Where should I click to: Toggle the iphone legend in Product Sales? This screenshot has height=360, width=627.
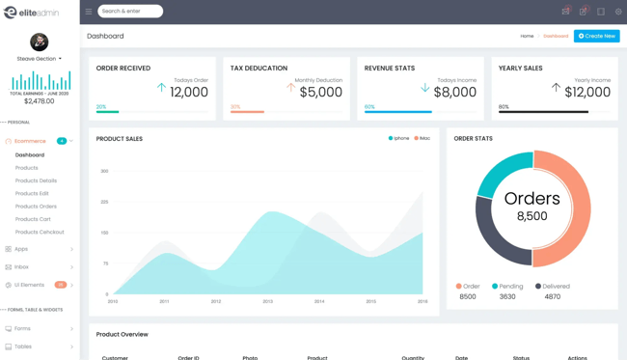click(398, 138)
